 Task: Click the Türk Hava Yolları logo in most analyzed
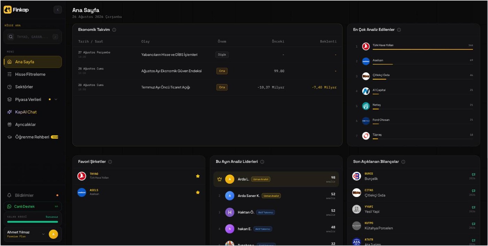[x=366, y=46]
